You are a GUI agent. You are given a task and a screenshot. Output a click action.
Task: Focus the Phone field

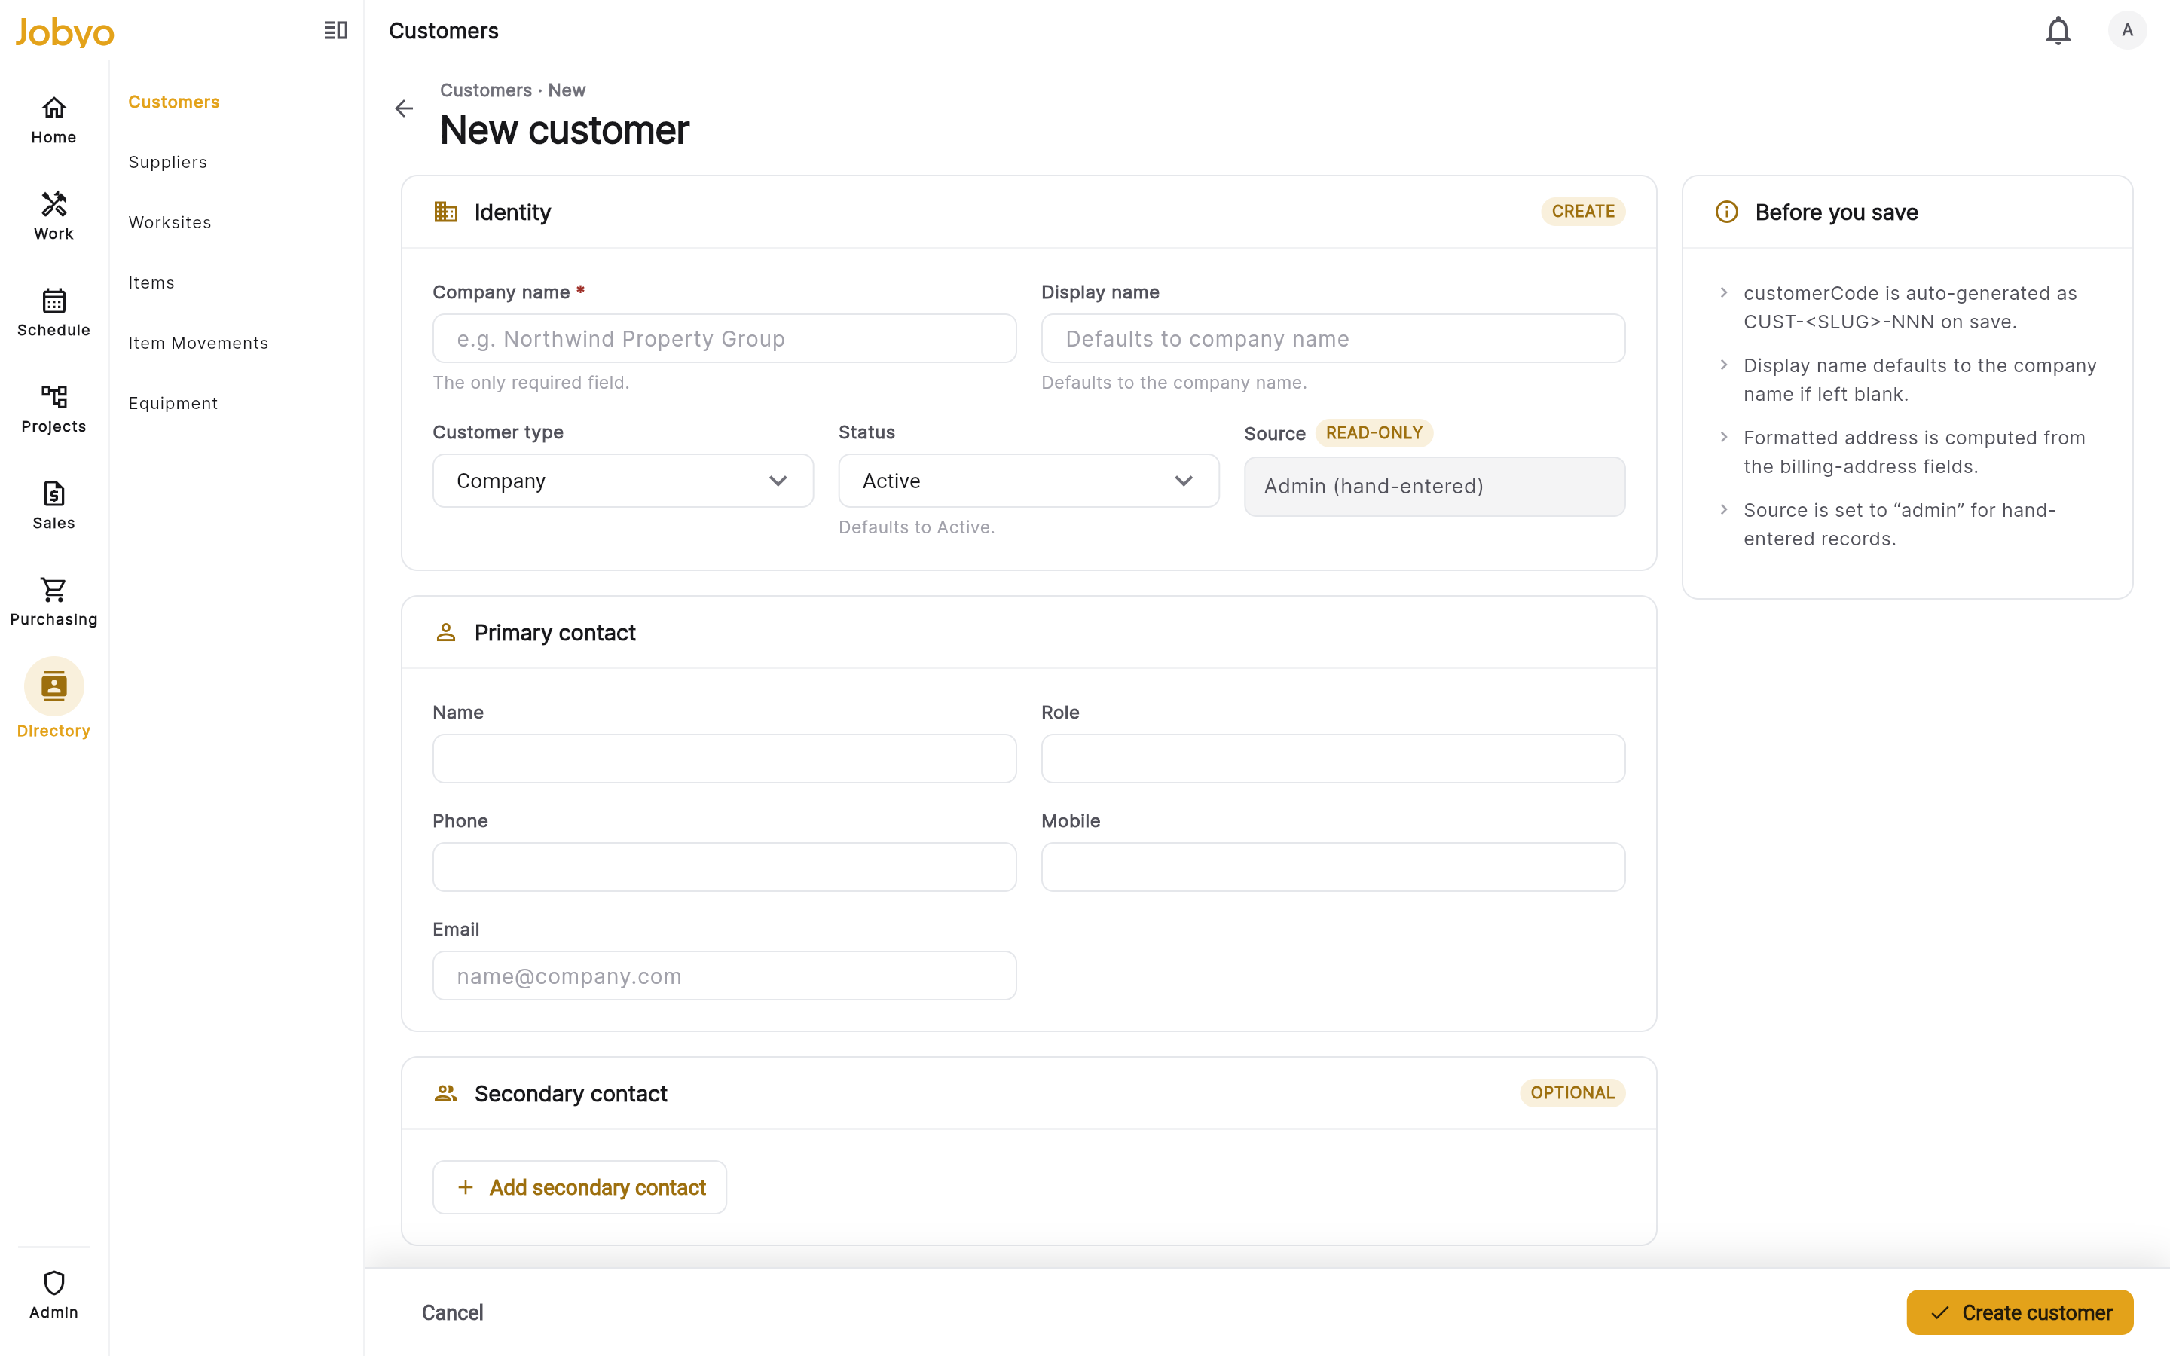[725, 867]
